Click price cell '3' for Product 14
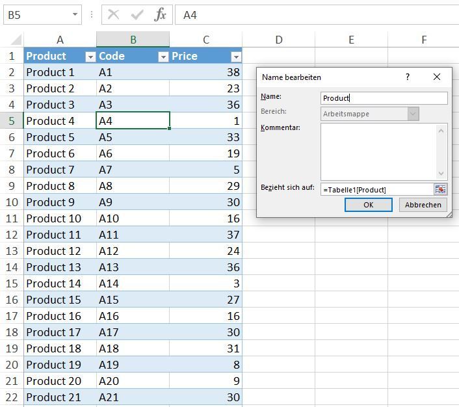This screenshot has width=459, height=407. [206, 283]
